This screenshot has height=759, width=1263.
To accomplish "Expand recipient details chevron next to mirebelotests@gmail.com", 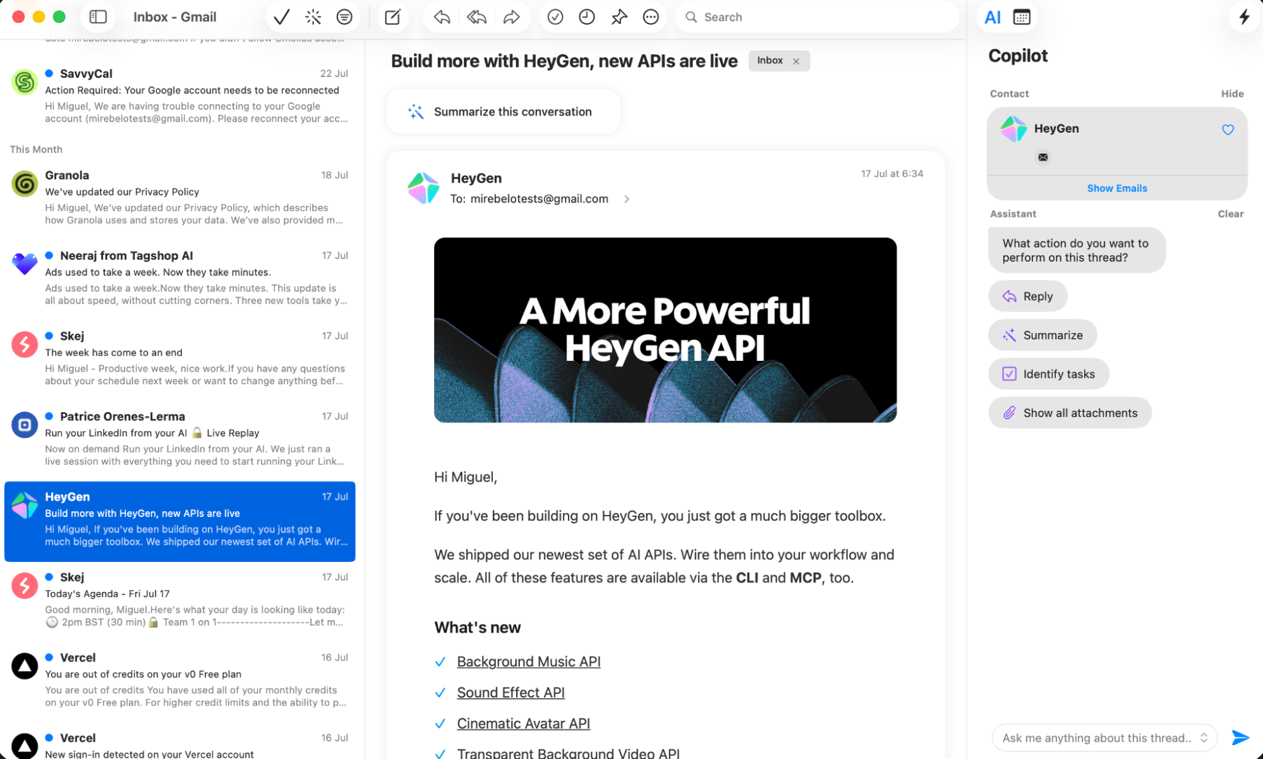I will [x=627, y=199].
